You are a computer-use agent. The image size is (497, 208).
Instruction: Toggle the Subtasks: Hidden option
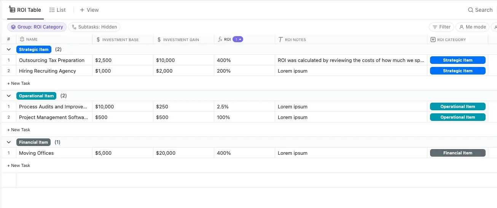(x=94, y=27)
